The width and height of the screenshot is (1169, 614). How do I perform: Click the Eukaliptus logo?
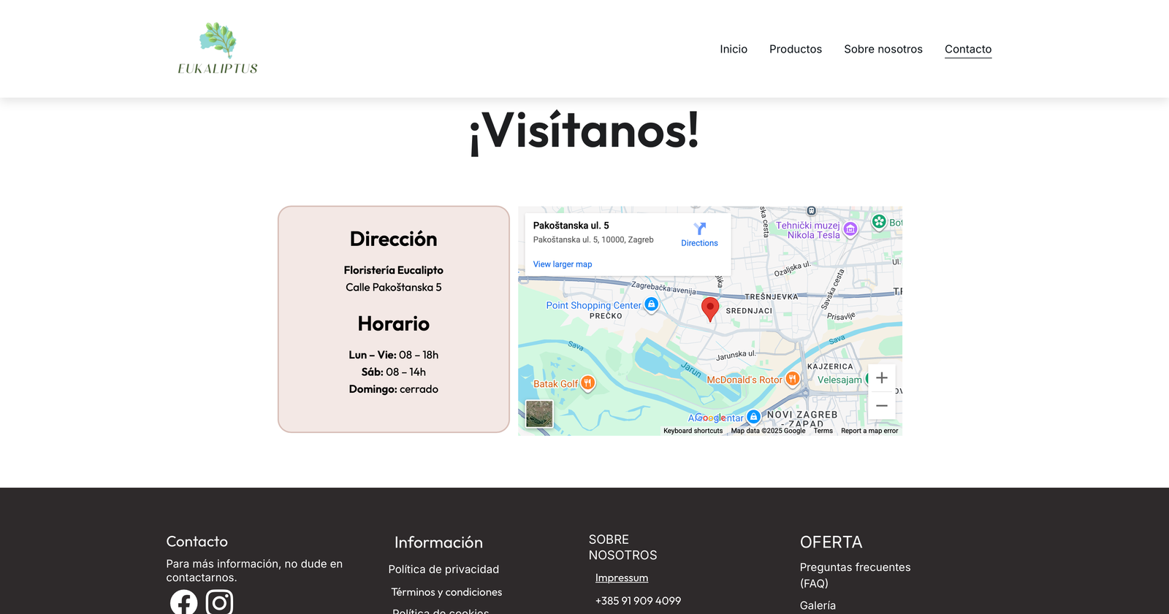point(218,48)
